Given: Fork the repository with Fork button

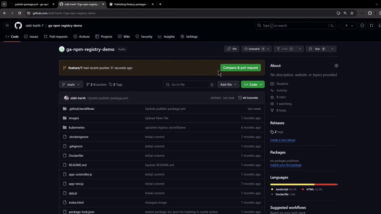Looking at the screenshot, I should coord(285,49).
